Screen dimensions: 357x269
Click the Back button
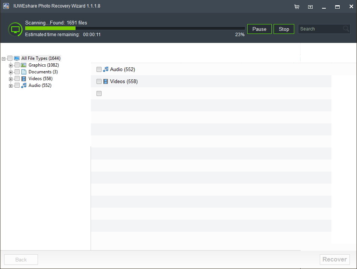click(21, 260)
